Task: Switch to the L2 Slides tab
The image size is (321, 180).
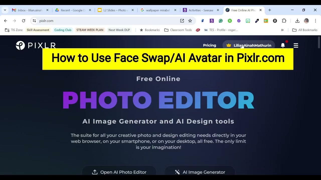Action: click(x=115, y=10)
